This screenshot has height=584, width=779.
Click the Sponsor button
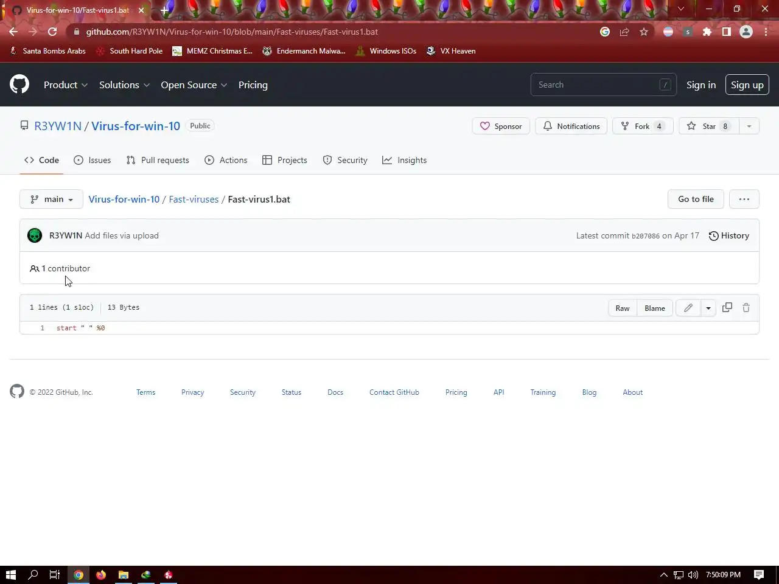(501, 126)
